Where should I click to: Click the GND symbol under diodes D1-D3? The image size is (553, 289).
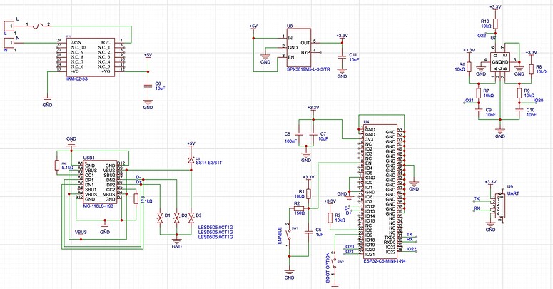tap(177, 243)
